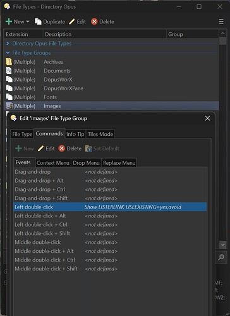Click the pencil Edit button in File Types toolbar

coord(78,21)
